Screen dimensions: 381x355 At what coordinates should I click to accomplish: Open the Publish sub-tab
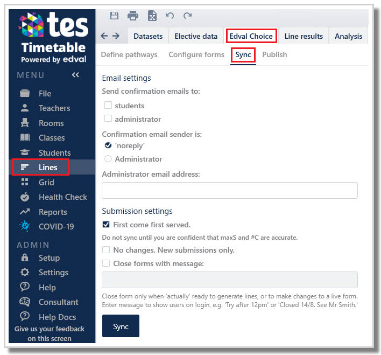(x=274, y=54)
